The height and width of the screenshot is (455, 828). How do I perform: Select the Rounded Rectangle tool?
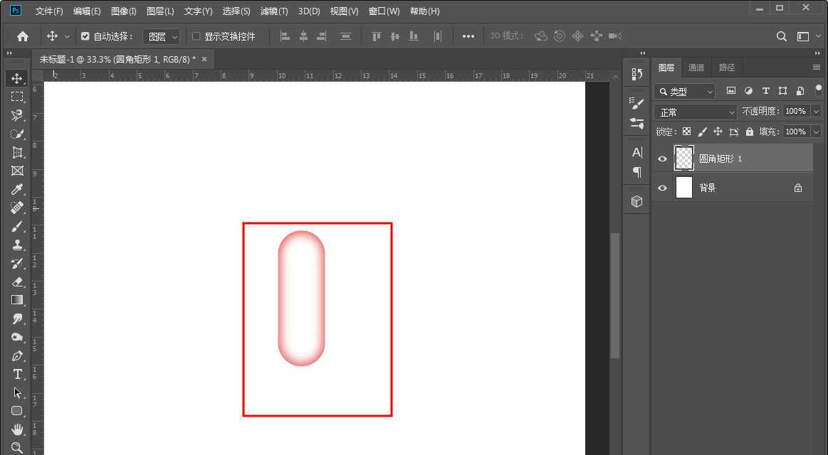(16, 411)
